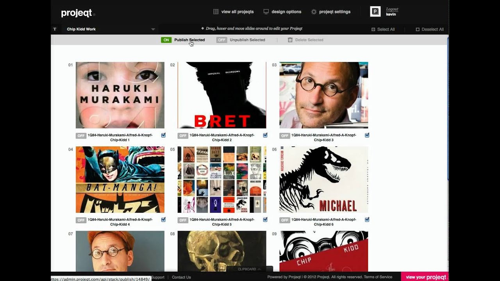Click the T icon beside Chip Kidd Work

click(55, 29)
